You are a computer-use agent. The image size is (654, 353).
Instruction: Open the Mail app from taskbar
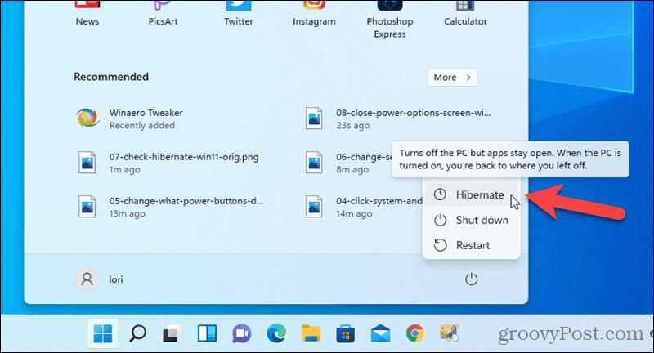click(x=380, y=333)
